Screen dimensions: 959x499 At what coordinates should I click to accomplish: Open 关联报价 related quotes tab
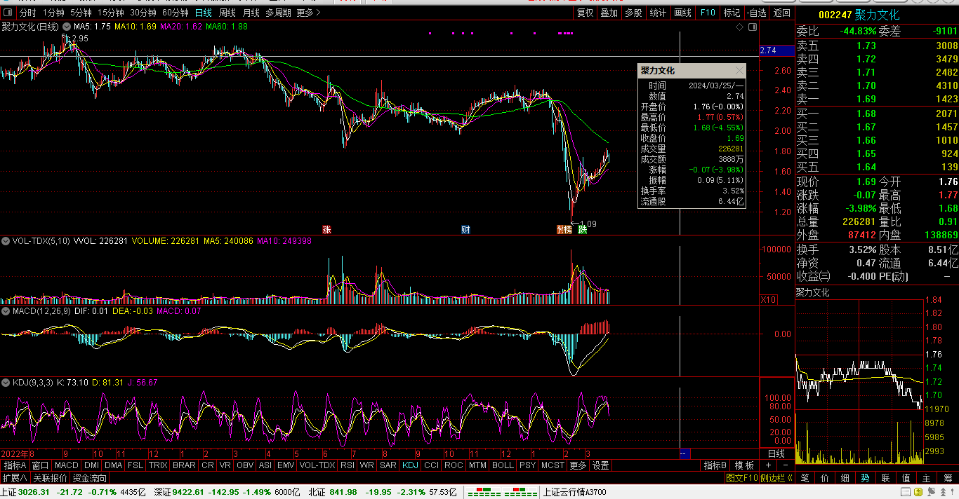pyautogui.click(x=50, y=478)
